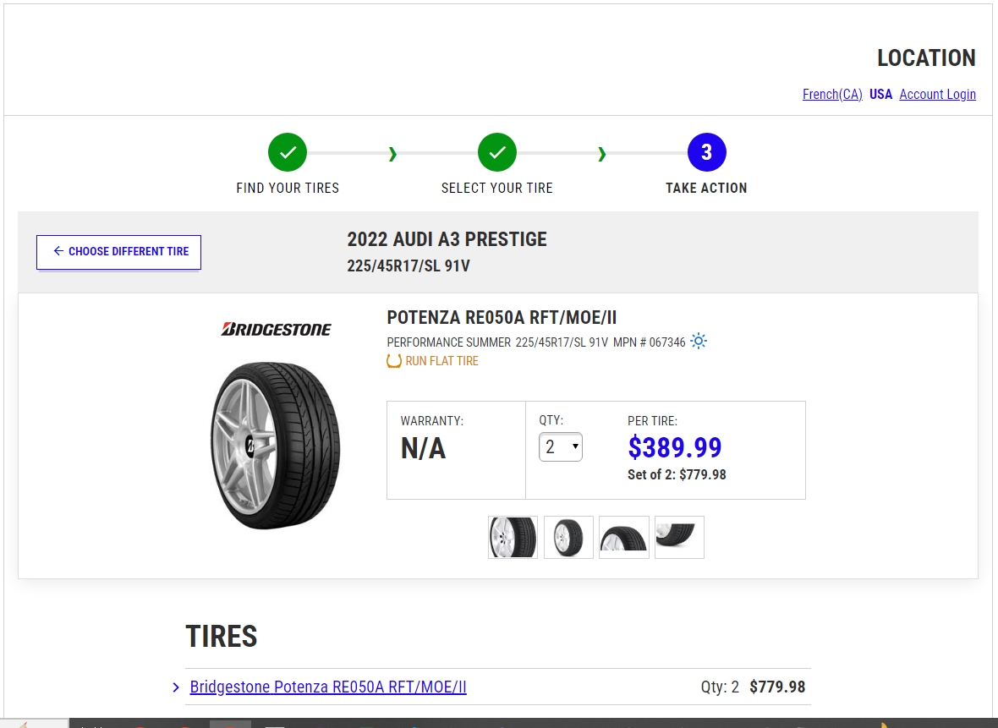Select the third tire tread close-up thumbnail
The width and height of the screenshot is (998, 728).
pyautogui.click(x=624, y=537)
